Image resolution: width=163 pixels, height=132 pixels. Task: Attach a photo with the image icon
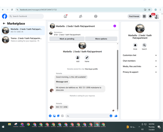click(x=54, y=116)
